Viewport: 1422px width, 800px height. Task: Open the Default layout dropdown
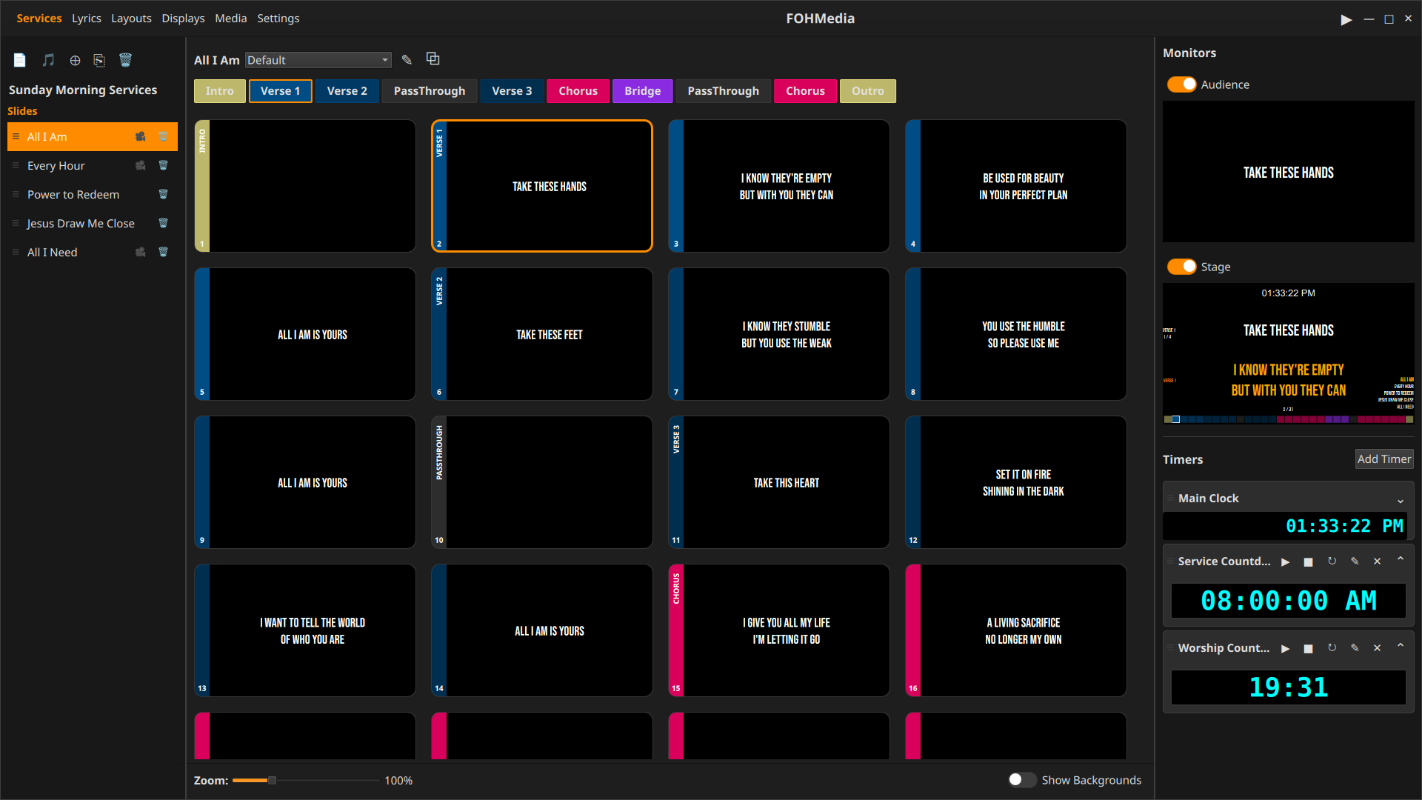(318, 60)
